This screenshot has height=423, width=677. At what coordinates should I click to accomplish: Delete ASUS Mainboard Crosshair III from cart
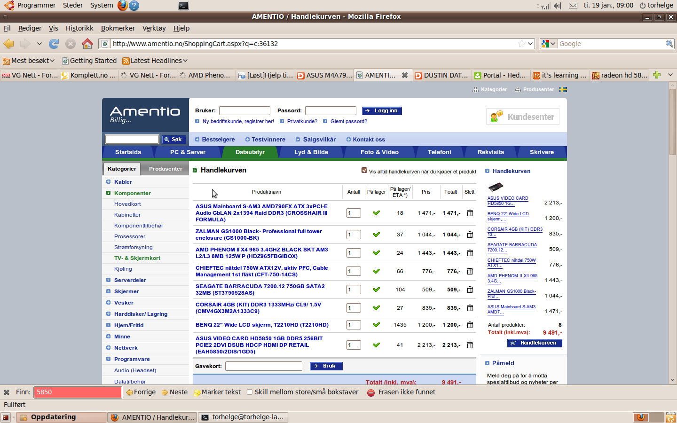point(470,213)
